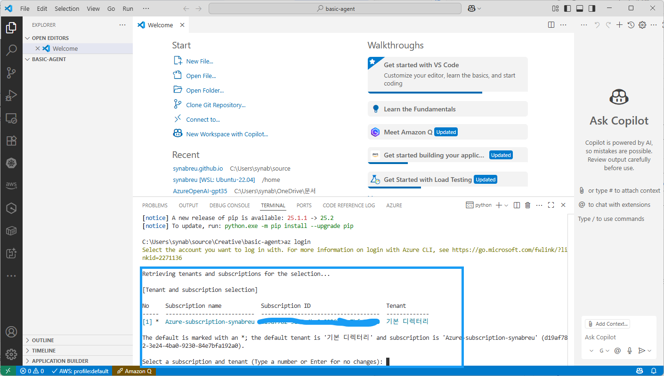Click the Add Context button
The height and width of the screenshot is (376, 664).
point(607,324)
